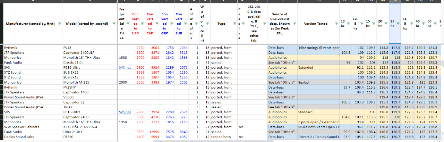Open the Woofer Size (in) filter icon

pos(207,24)
